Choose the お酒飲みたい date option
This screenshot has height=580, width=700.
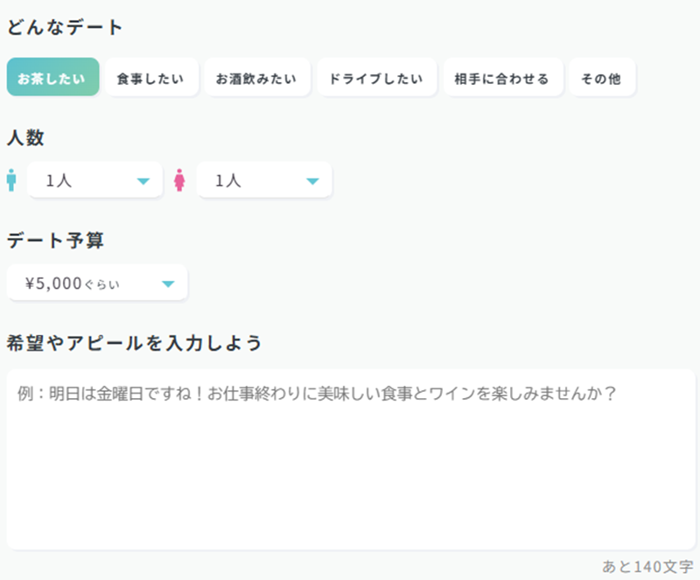pyautogui.click(x=257, y=77)
